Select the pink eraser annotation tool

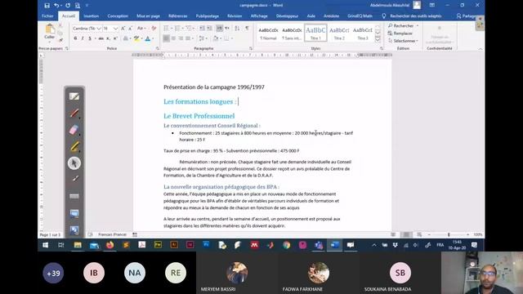[74, 130]
